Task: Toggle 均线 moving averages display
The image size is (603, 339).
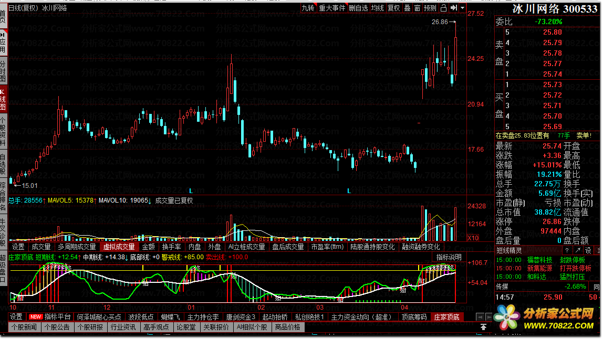Action: (x=377, y=8)
